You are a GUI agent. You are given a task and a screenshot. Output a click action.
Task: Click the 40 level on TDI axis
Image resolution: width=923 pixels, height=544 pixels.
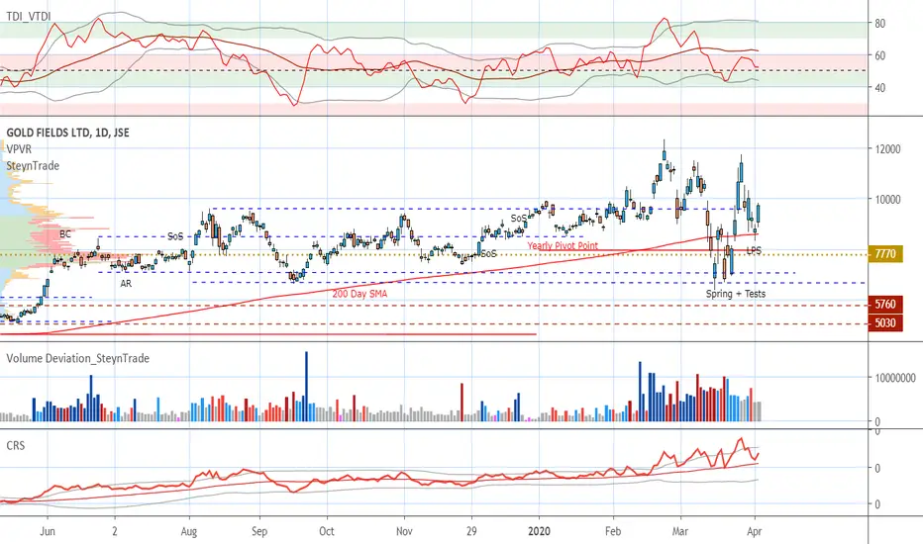pos(880,88)
